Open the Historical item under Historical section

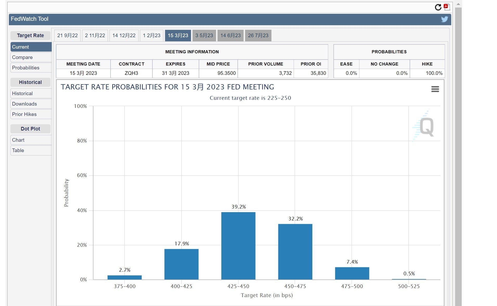[31, 94]
